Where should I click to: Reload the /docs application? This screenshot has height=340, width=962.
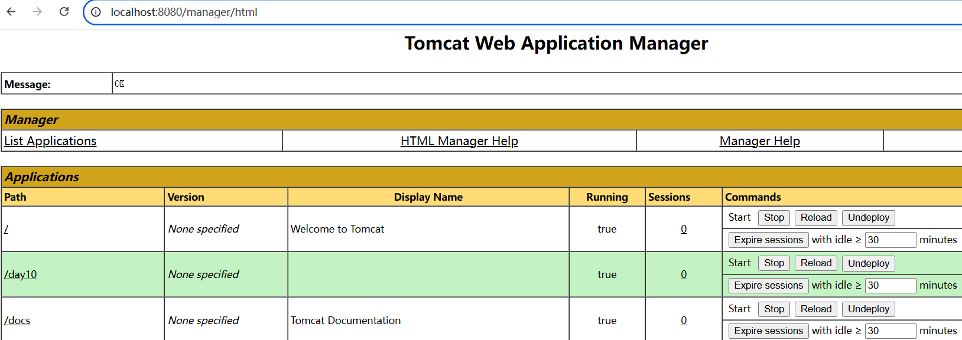816,309
